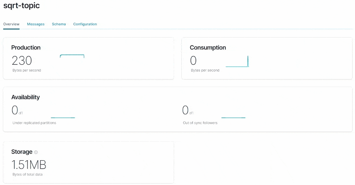355x185 pixels.
Task: Click the 230 bytes per second value
Action: pos(22,60)
